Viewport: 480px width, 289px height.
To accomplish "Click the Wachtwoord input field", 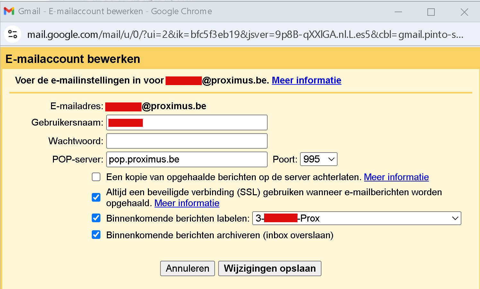I will pyautogui.click(x=187, y=141).
